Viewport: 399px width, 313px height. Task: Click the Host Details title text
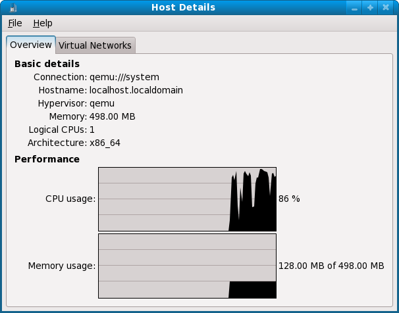tap(183, 7)
